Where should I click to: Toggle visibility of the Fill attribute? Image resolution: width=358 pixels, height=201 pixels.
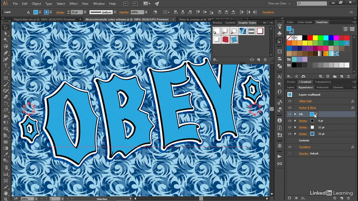tap(289, 114)
